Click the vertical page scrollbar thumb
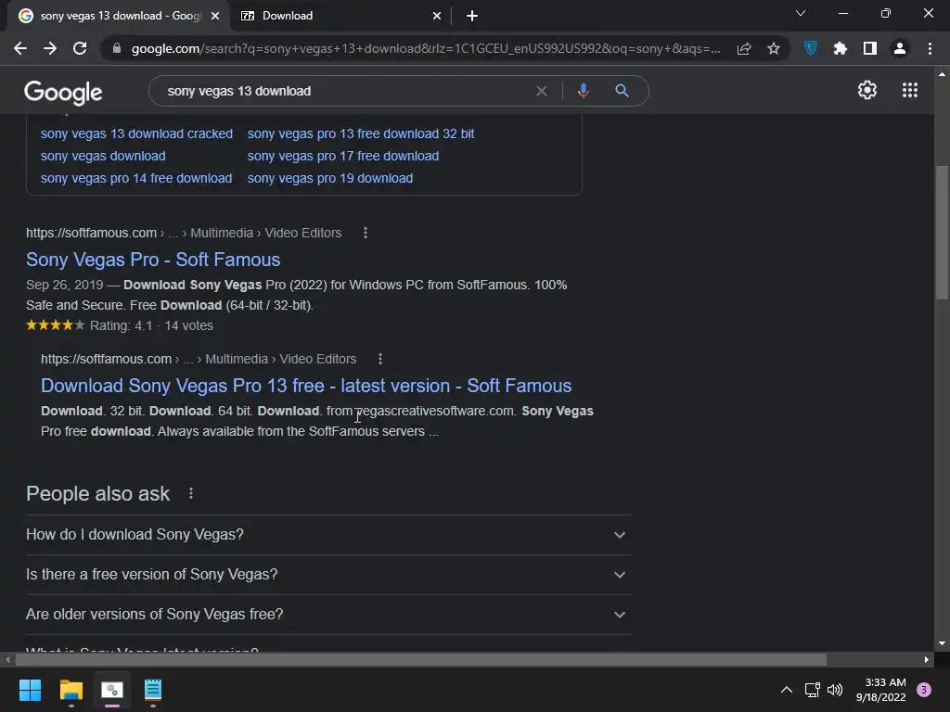 click(x=942, y=232)
